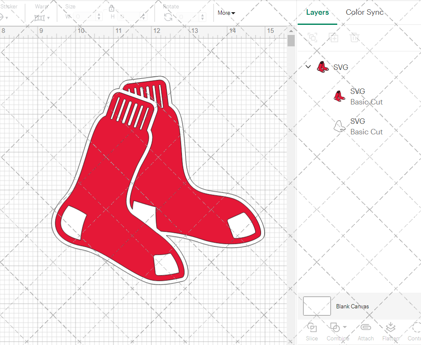421x345 pixels.
Task: Click the Combine icon
Action: point(336,327)
